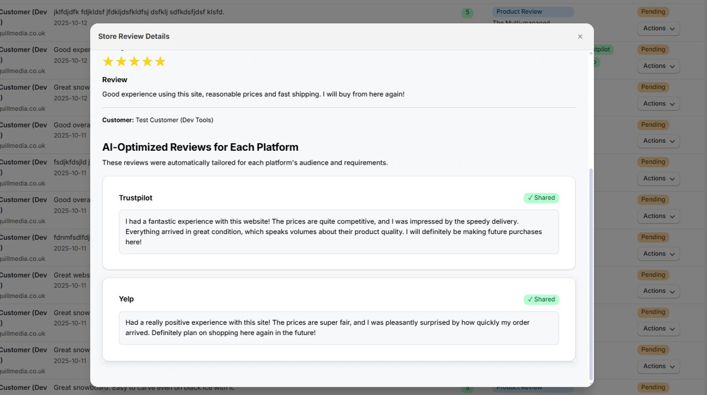Click the quillmedia.co.uk email link
Screen dimensions: 707x395
click(24, 33)
